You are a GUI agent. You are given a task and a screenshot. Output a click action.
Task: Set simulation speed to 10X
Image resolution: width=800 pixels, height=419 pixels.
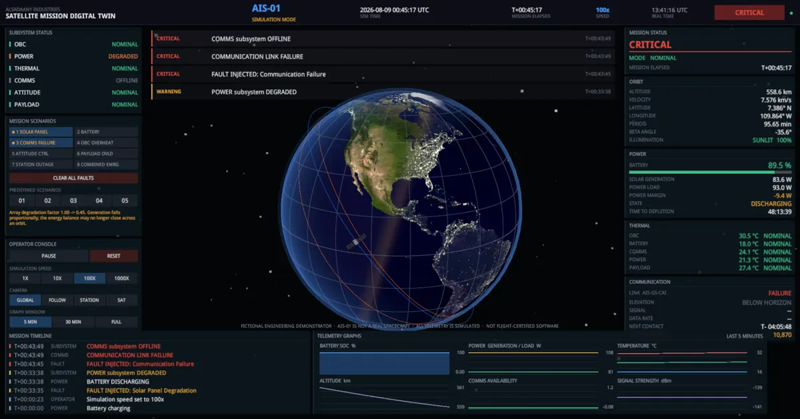click(x=57, y=278)
